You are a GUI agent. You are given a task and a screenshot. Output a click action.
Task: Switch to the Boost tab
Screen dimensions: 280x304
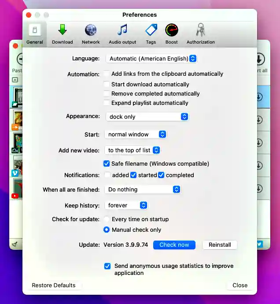point(172,34)
